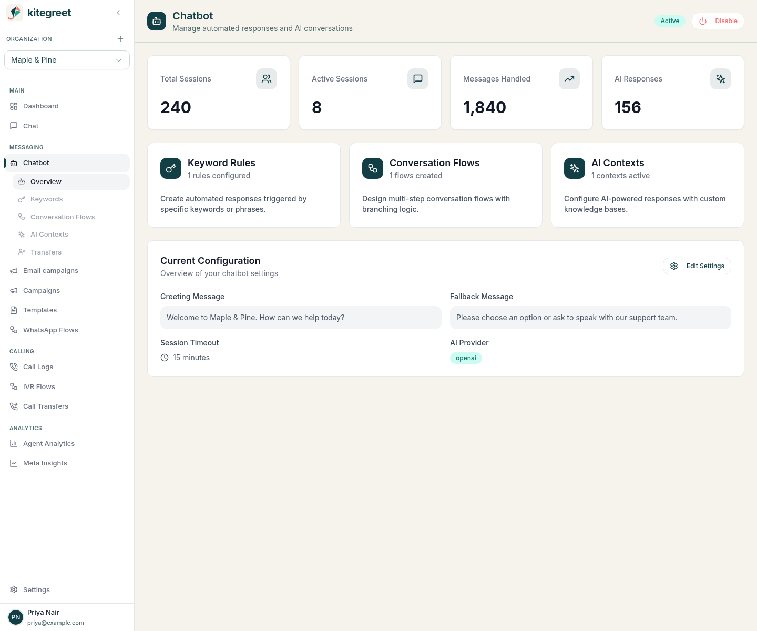
Task: Click the kitegreet logo icon
Action: pyautogui.click(x=15, y=13)
